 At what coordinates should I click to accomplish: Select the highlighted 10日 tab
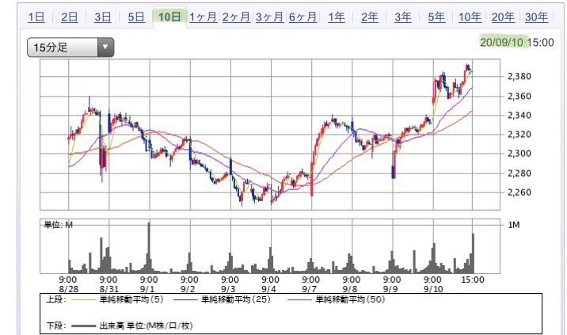169,17
